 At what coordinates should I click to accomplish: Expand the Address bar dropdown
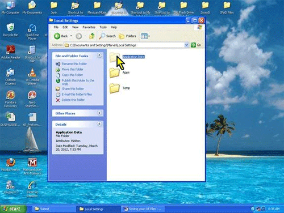(x=186, y=45)
